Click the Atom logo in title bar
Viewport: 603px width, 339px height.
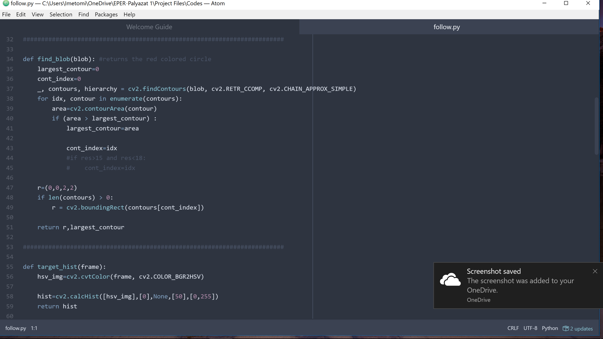pos(6,3)
